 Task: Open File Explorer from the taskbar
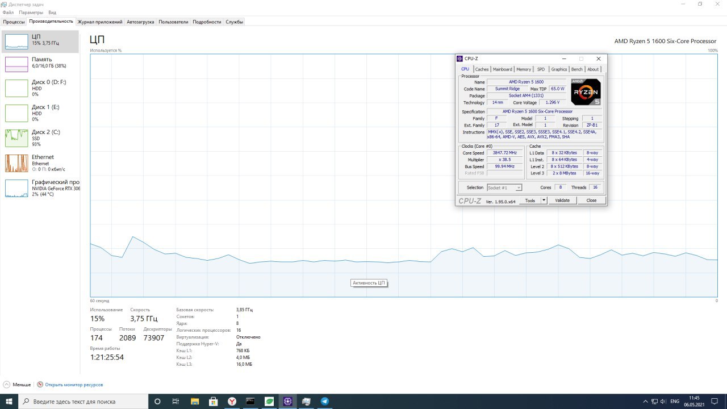pyautogui.click(x=194, y=401)
